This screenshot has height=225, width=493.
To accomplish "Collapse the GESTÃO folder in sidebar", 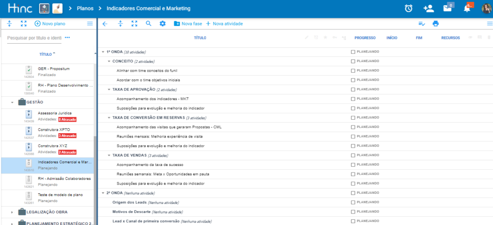I will [x=12, y=102].
